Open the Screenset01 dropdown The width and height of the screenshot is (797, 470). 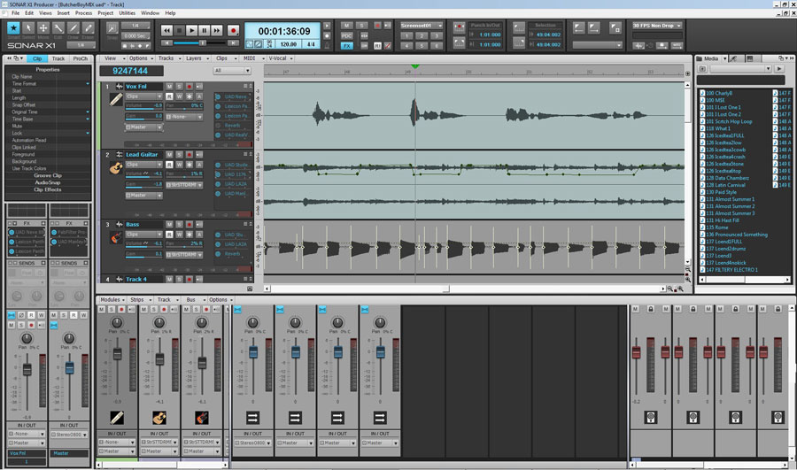coord(421,26)
